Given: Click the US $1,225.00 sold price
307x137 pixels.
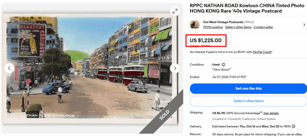Looking at the screenshot, I should pos(206,40).
